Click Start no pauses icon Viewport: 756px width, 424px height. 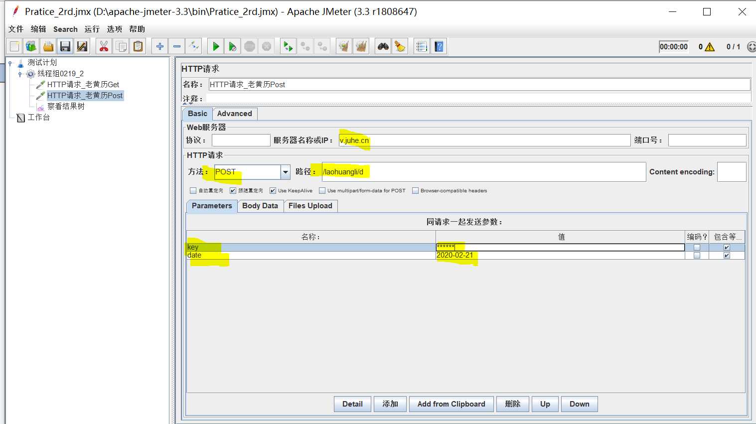pos(232,46)
